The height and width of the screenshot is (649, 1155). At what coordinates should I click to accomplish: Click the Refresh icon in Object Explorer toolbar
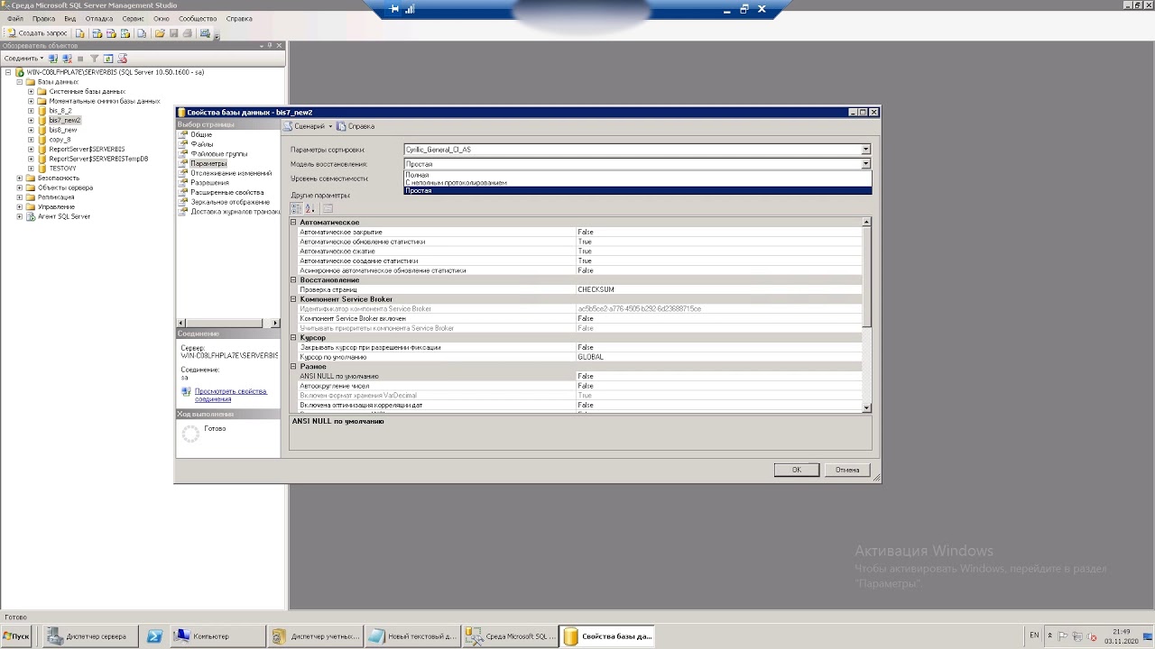pos(107,58)
